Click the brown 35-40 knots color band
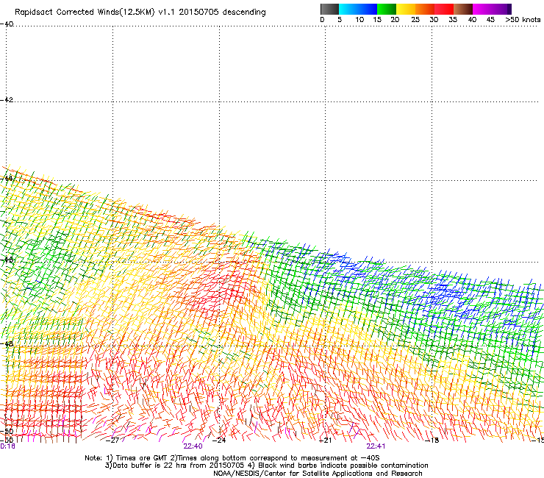 [x=463, y=9]
